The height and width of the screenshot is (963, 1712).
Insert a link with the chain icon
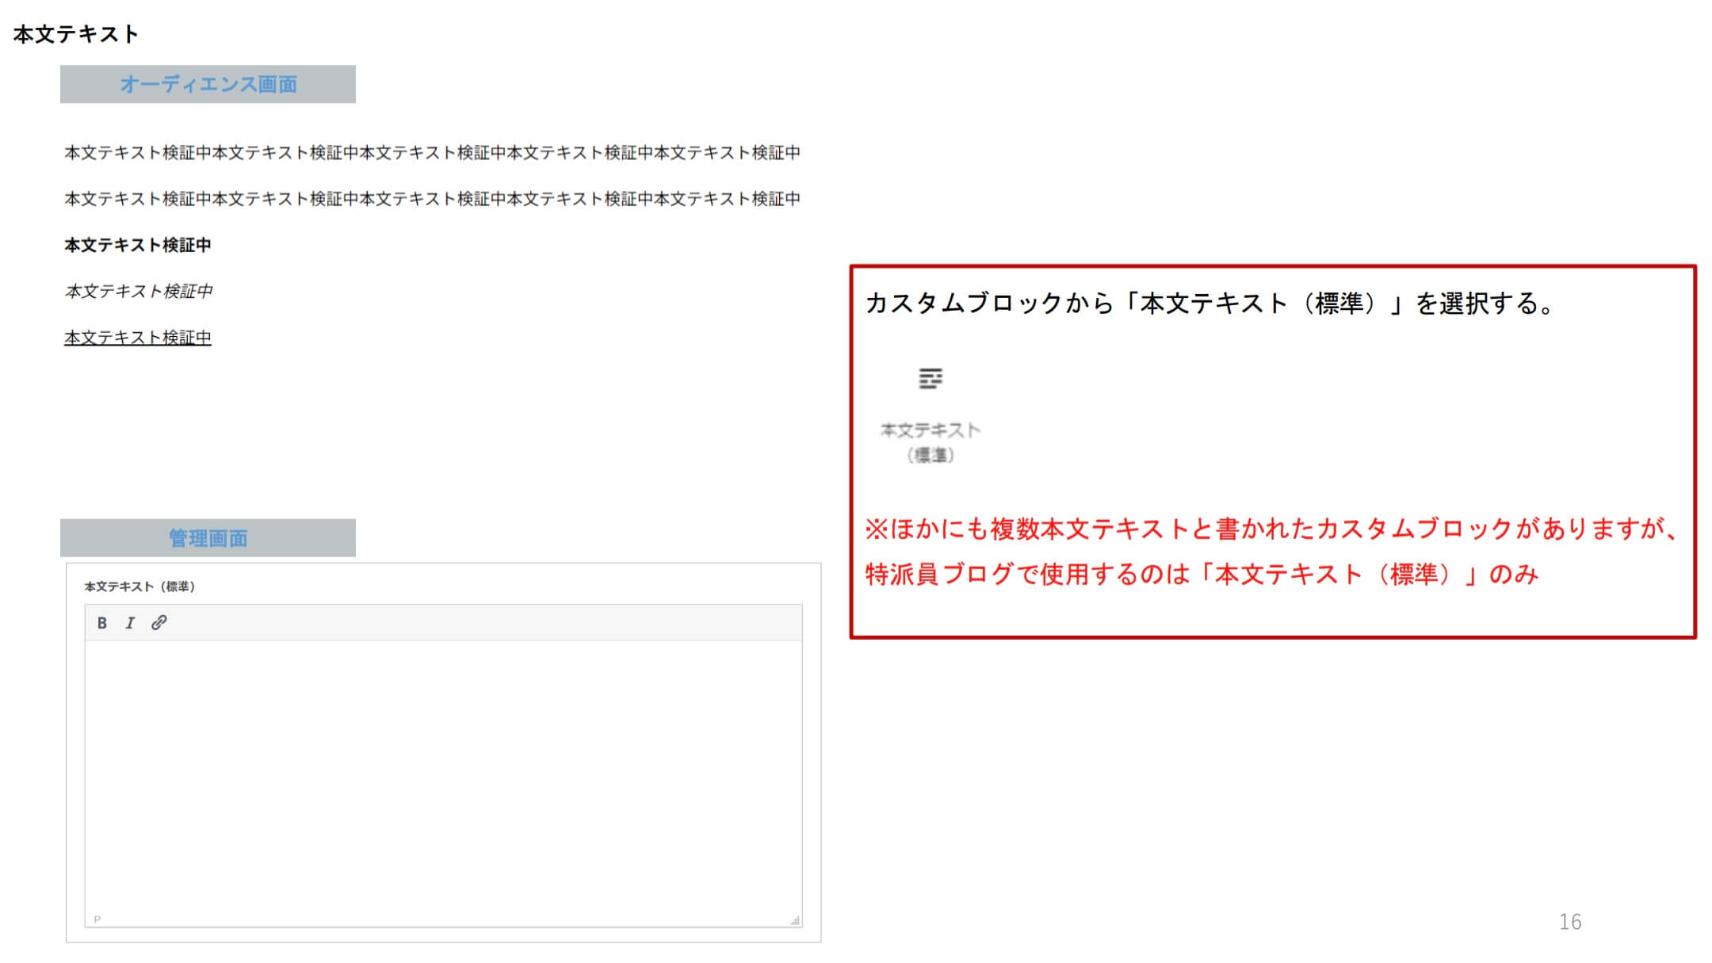point(159,623)
